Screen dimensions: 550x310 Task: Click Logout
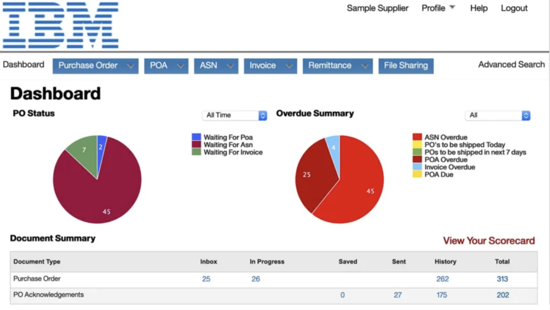(x=514, y=8)
